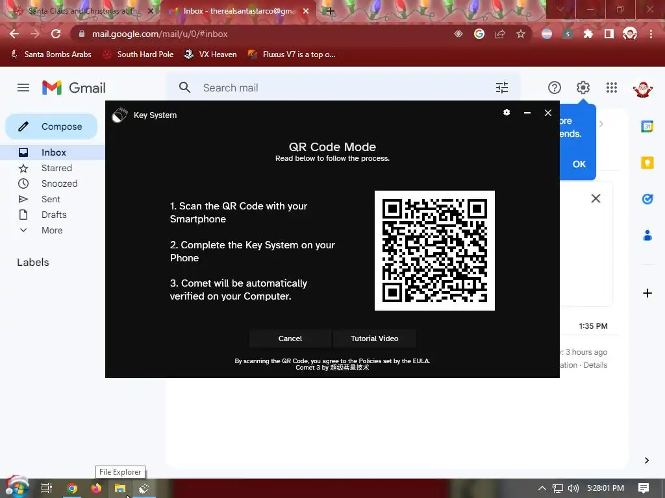Reload the Gmail page
The height and width of the screenshot is (498, 665).
[56, 34]
